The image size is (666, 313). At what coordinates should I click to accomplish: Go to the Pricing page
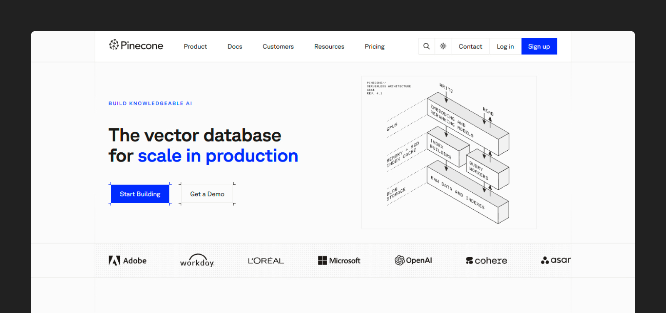pyautogui.click(x=375, y=47)
